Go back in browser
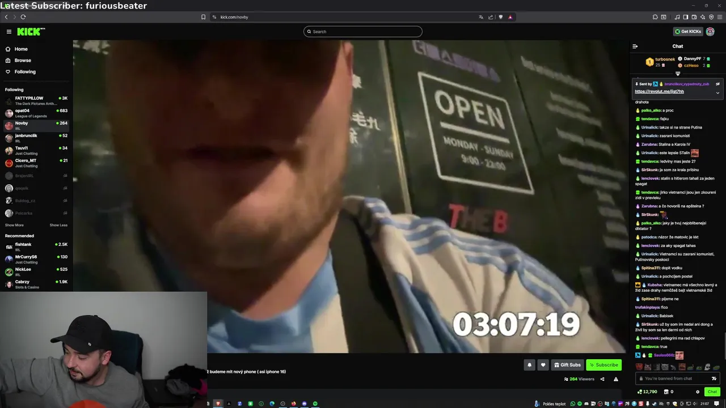Screen dimensions: 726x408 tap(6, 17)
